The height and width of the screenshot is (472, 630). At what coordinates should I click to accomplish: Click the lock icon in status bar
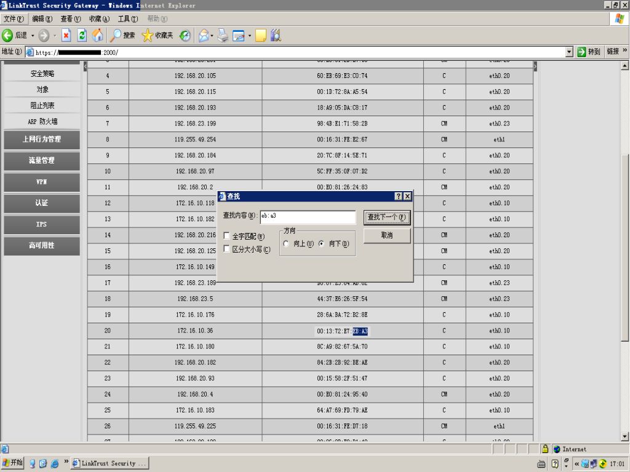pos(545,449)
